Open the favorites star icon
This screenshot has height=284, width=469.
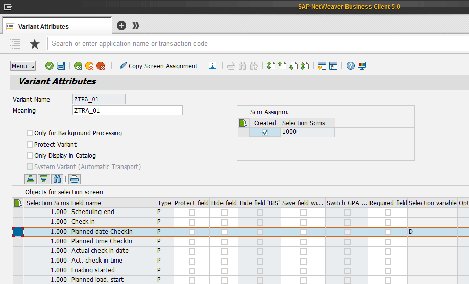(35, 44)
